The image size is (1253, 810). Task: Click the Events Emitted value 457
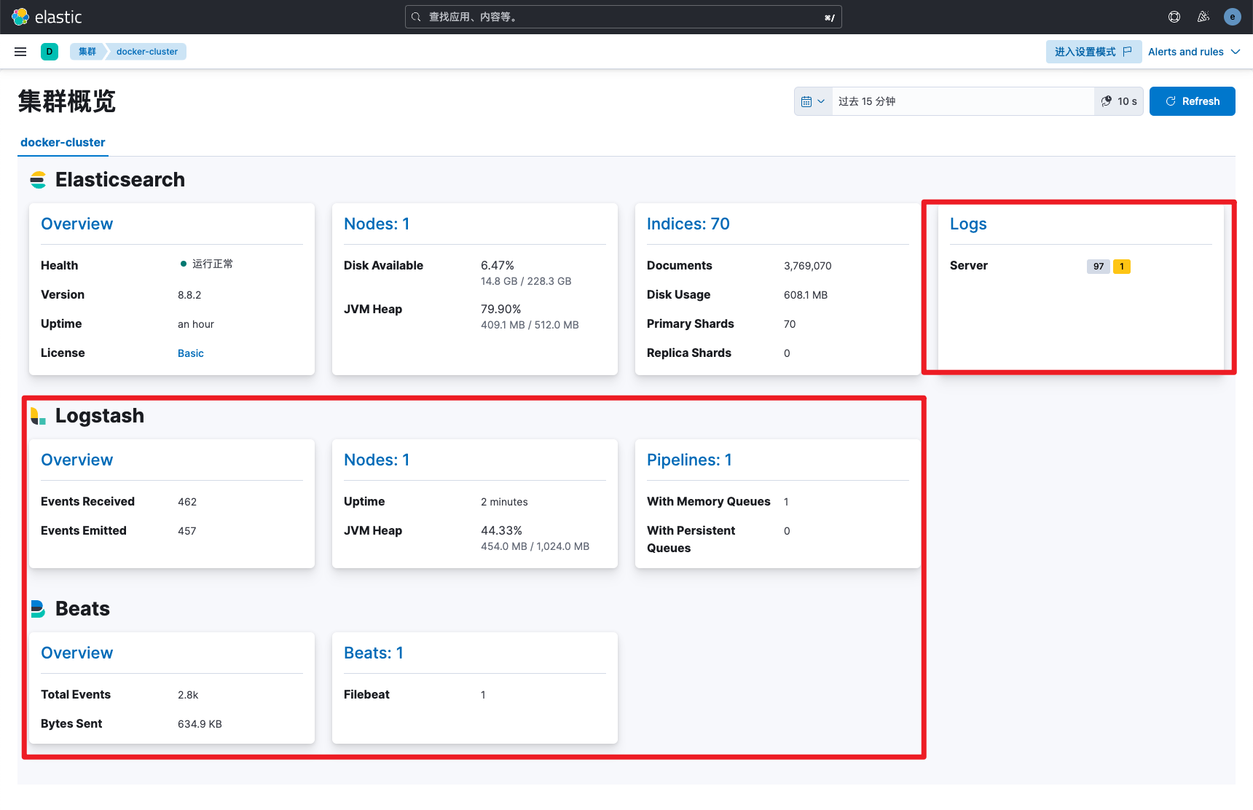click(187, 531)
